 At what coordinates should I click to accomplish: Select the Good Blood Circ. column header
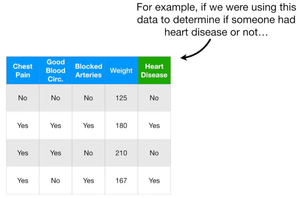click(x=56, y=71)
